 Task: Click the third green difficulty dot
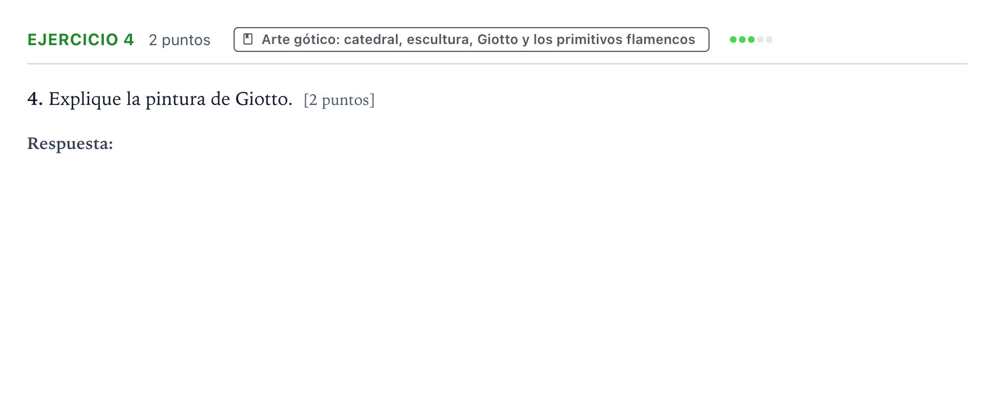pyautogui.click(x=751, y=40)
